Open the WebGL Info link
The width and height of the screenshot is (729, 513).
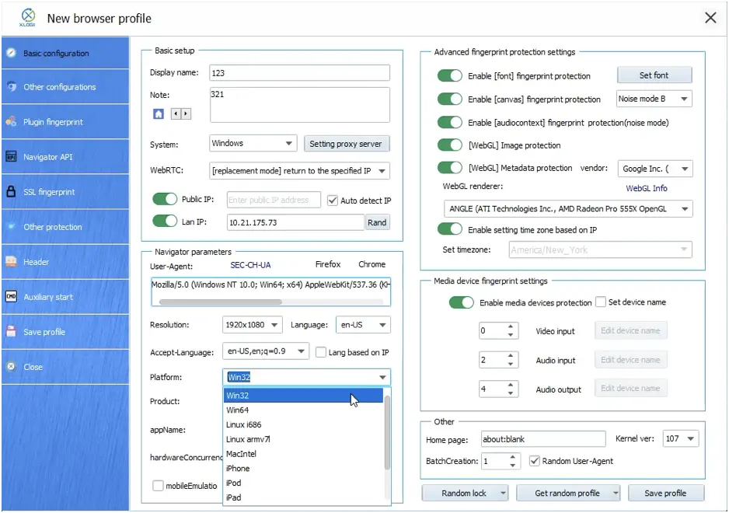point(646,188)
